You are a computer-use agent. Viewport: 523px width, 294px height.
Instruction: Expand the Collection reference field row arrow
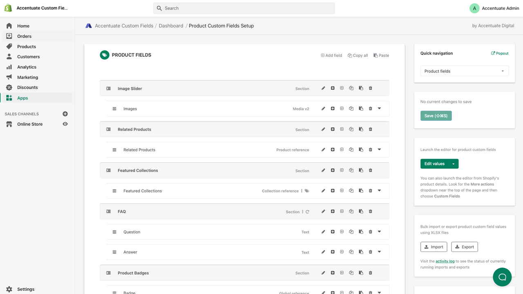(x=379, y=191)
